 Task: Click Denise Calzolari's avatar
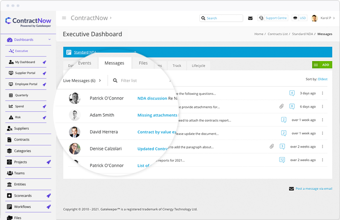(75, 149)
